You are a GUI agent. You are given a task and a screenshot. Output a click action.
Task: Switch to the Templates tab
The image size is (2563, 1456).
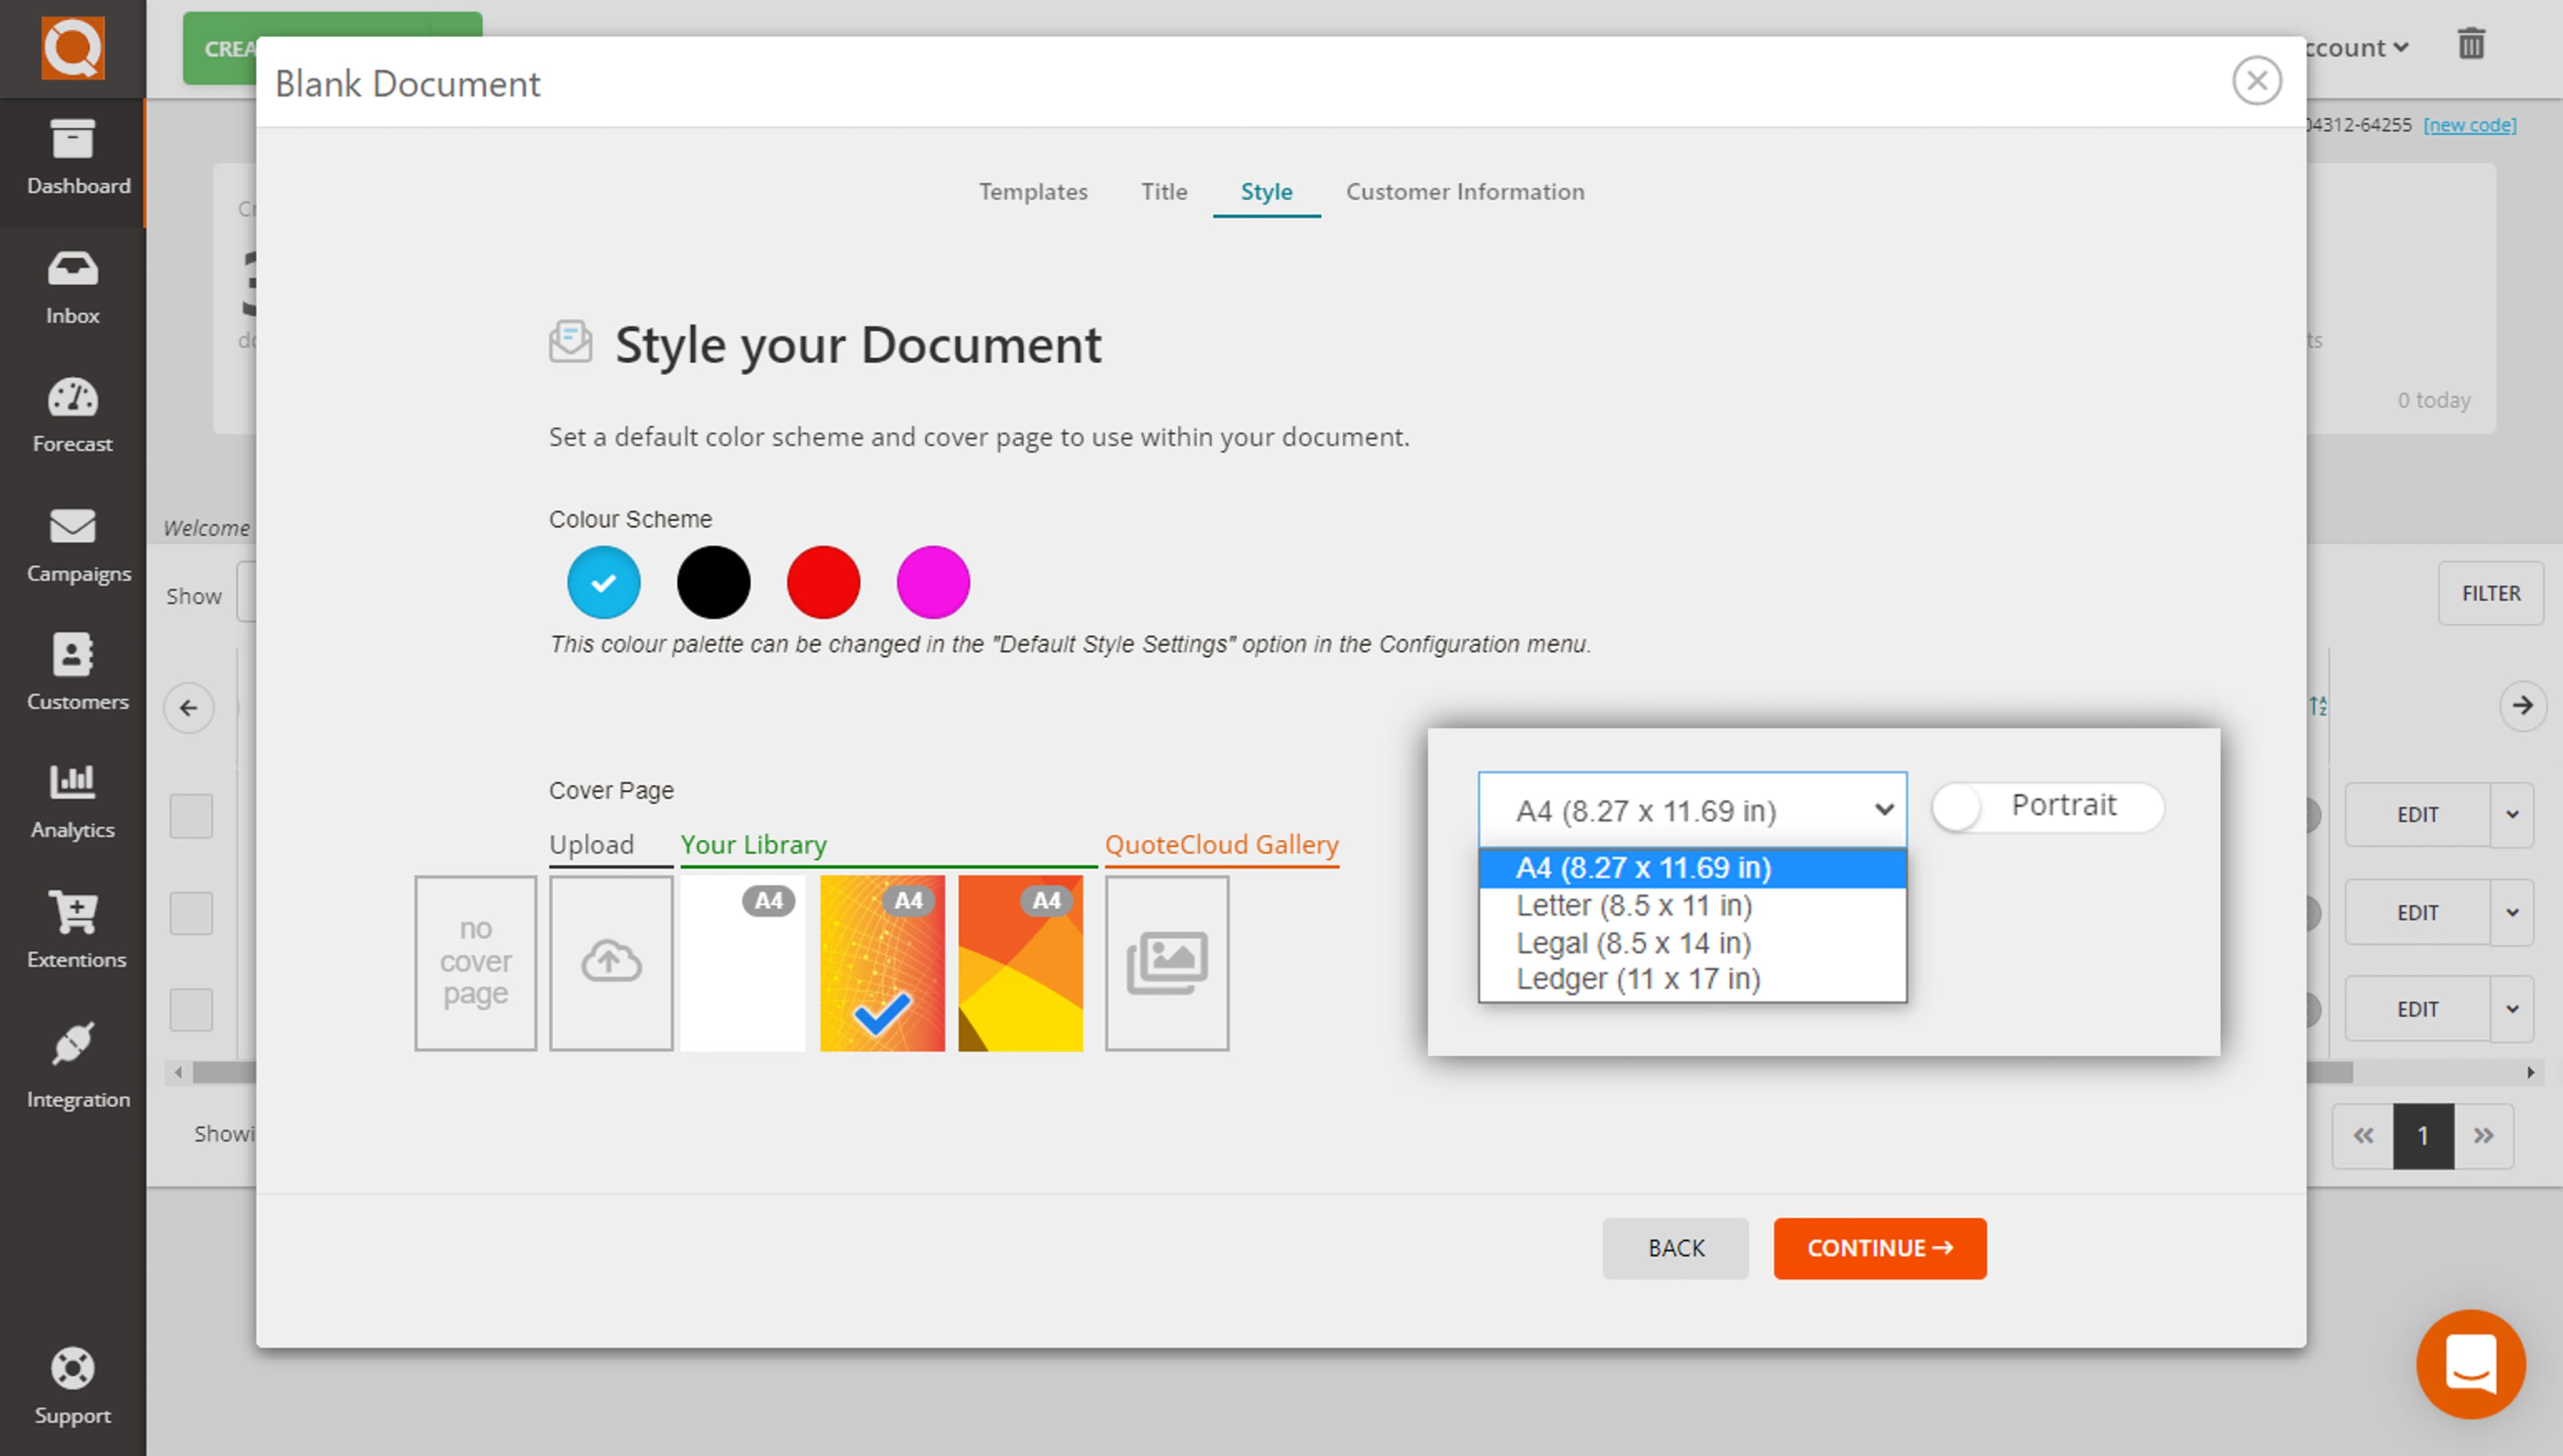(x=1033, y=192)
